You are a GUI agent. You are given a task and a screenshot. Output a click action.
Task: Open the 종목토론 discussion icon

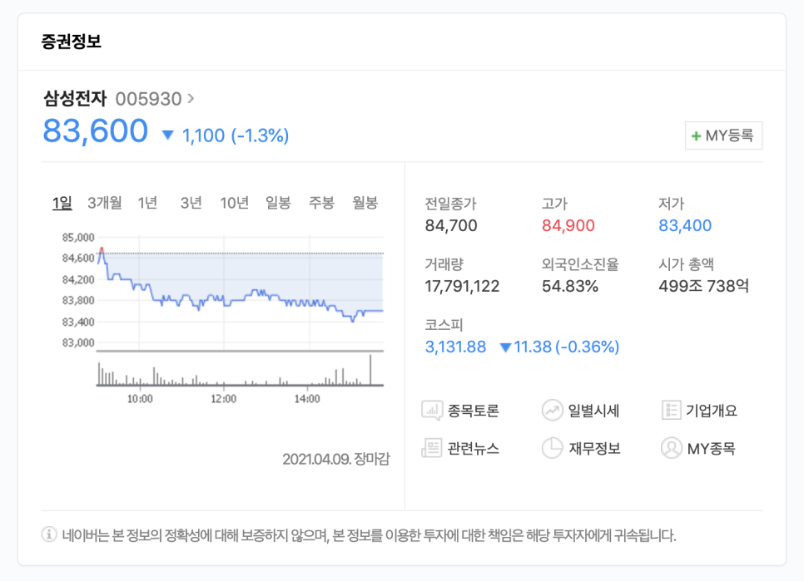point(432,411)
